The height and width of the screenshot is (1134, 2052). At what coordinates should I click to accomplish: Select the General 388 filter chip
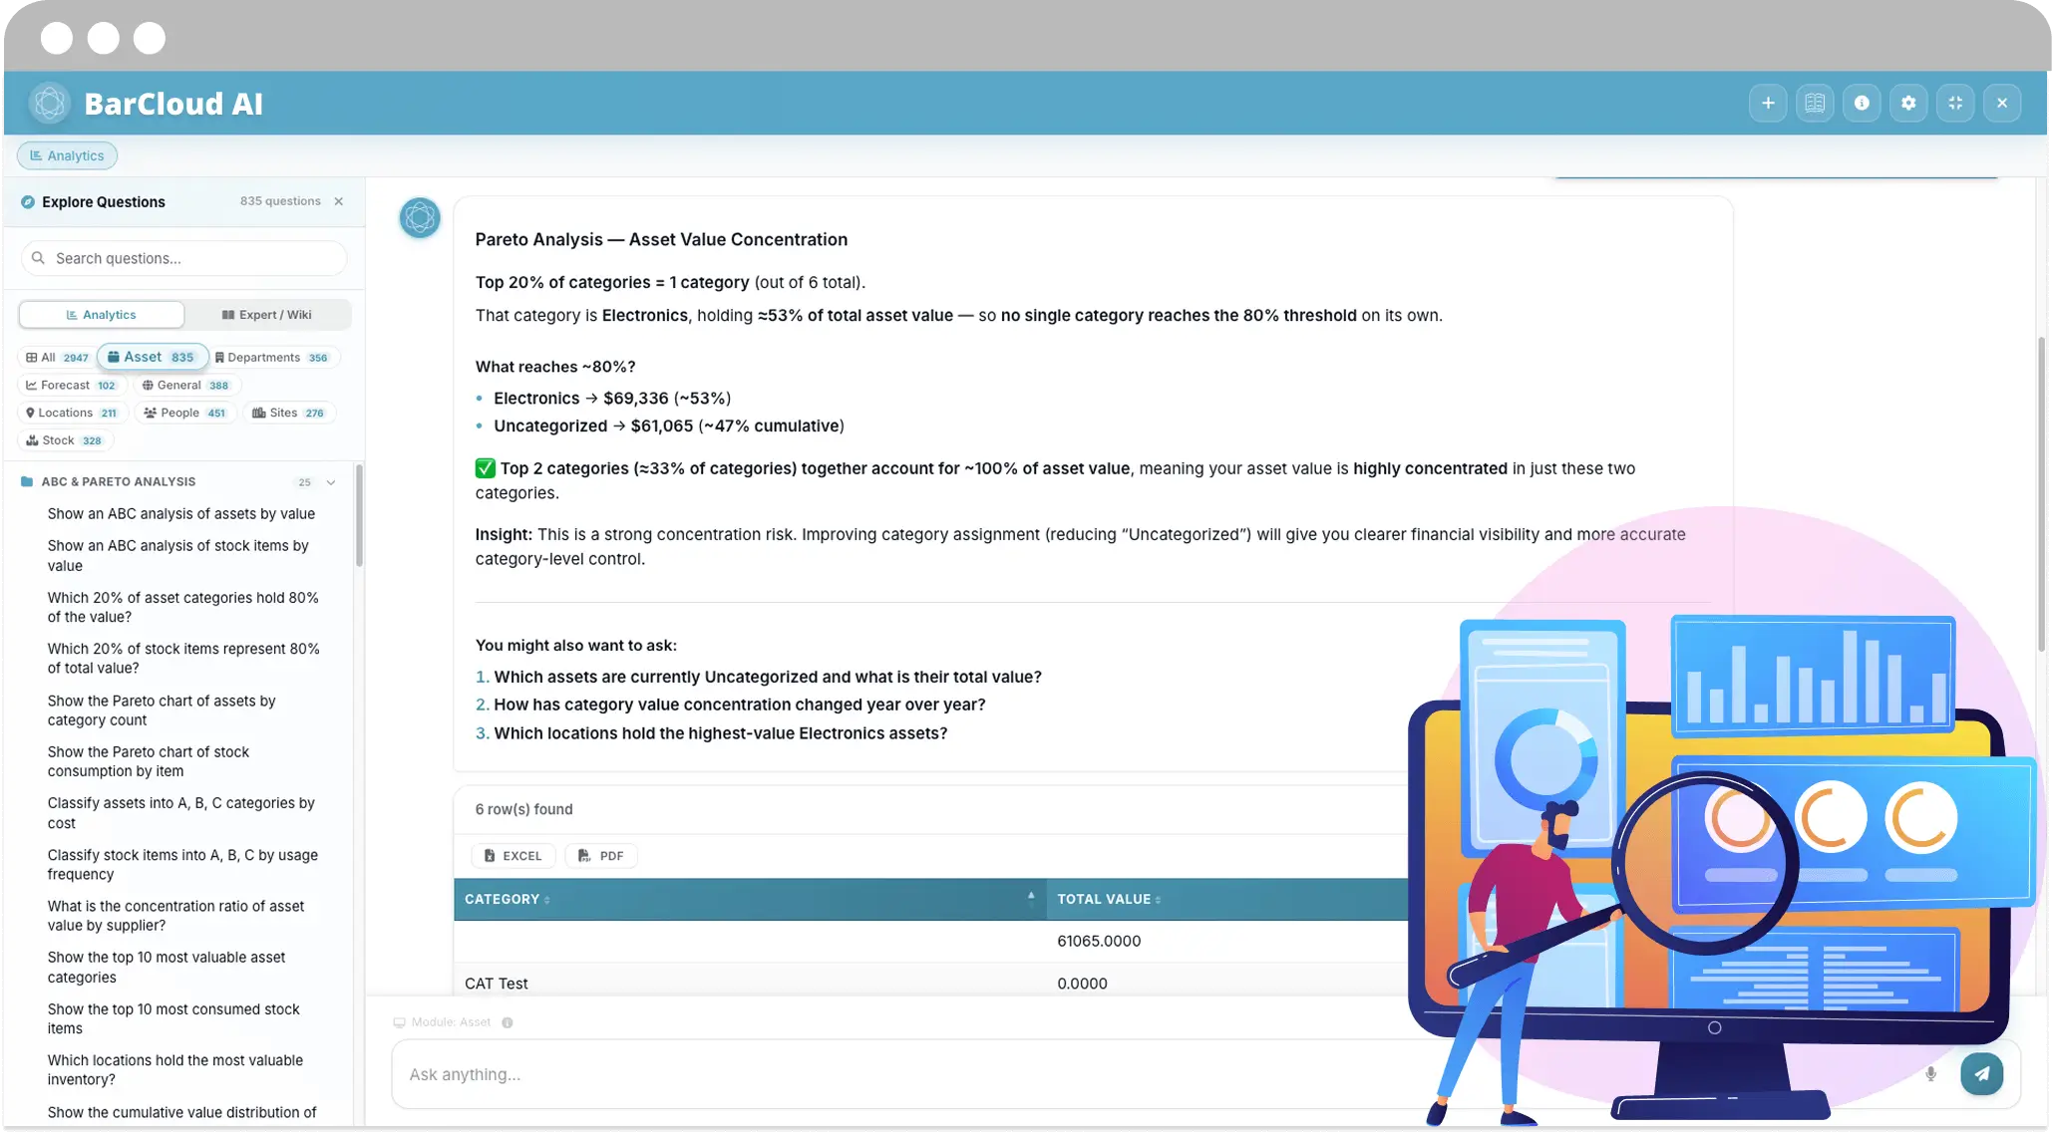(x=185, y=386)
